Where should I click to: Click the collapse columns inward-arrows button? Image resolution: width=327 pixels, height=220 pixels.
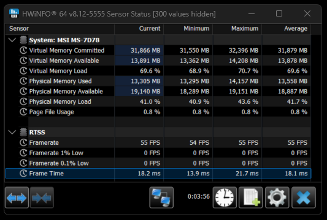42,197
